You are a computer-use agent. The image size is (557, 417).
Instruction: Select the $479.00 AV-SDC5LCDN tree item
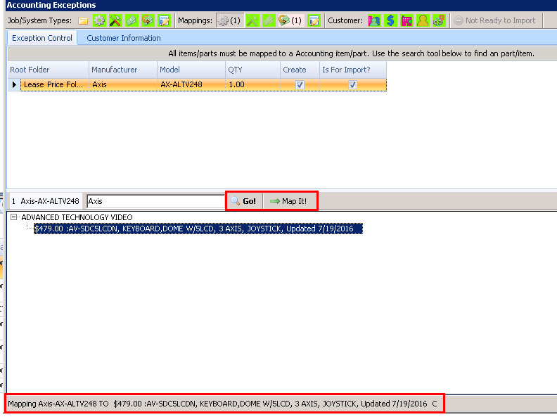click(198, 229)
